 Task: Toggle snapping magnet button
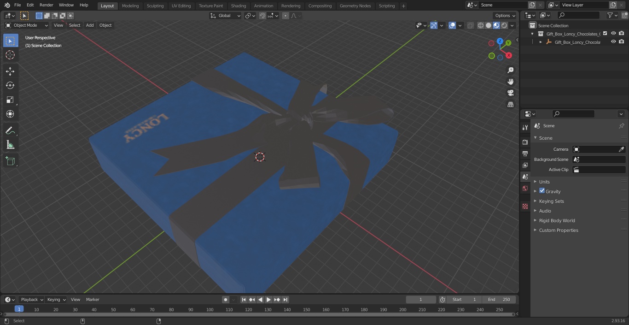point(262,16)
